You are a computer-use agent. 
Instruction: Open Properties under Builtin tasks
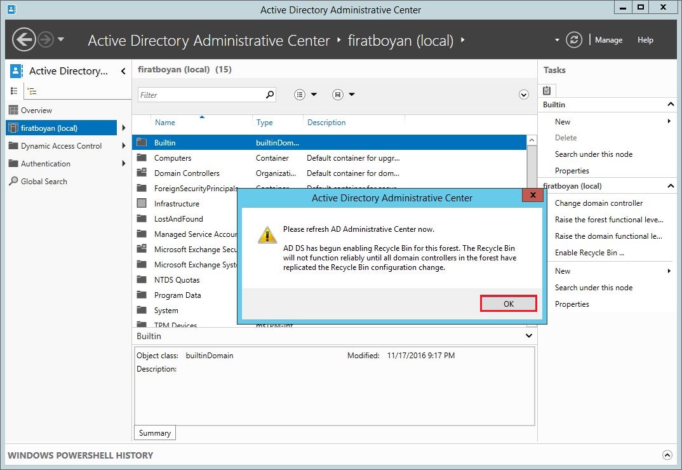(572, 171)
